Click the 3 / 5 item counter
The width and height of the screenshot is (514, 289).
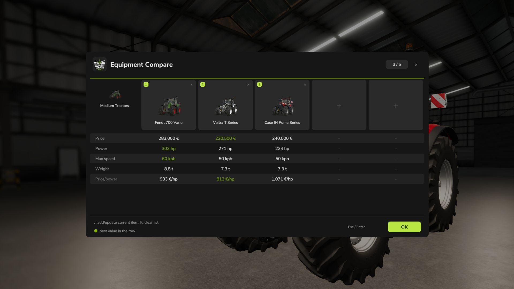397,64
